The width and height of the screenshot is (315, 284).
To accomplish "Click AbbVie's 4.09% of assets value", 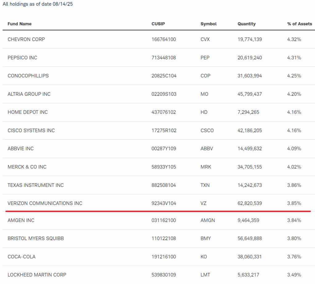I will tap(294, 148).
